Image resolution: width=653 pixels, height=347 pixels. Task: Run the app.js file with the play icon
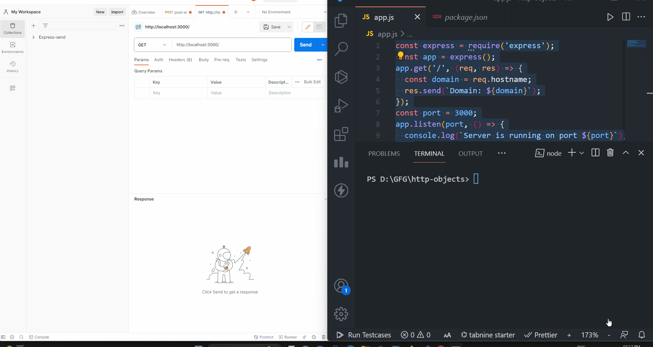(x=610, y=17)
